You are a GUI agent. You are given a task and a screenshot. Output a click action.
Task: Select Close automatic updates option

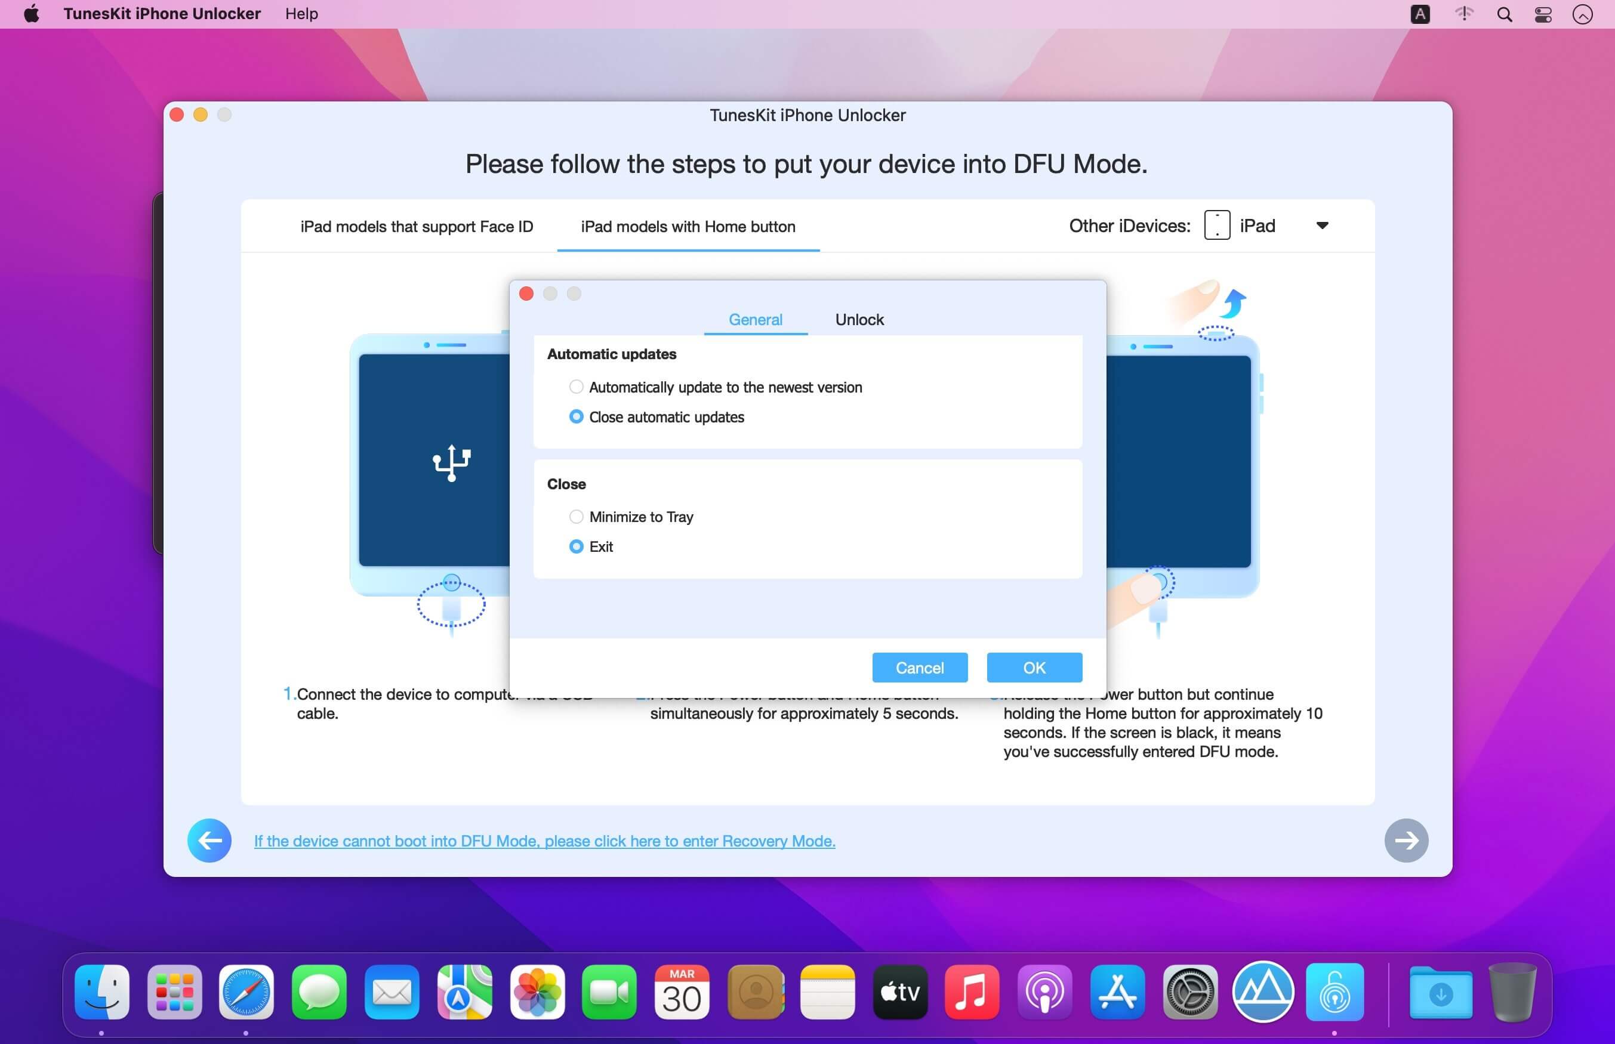577,416
